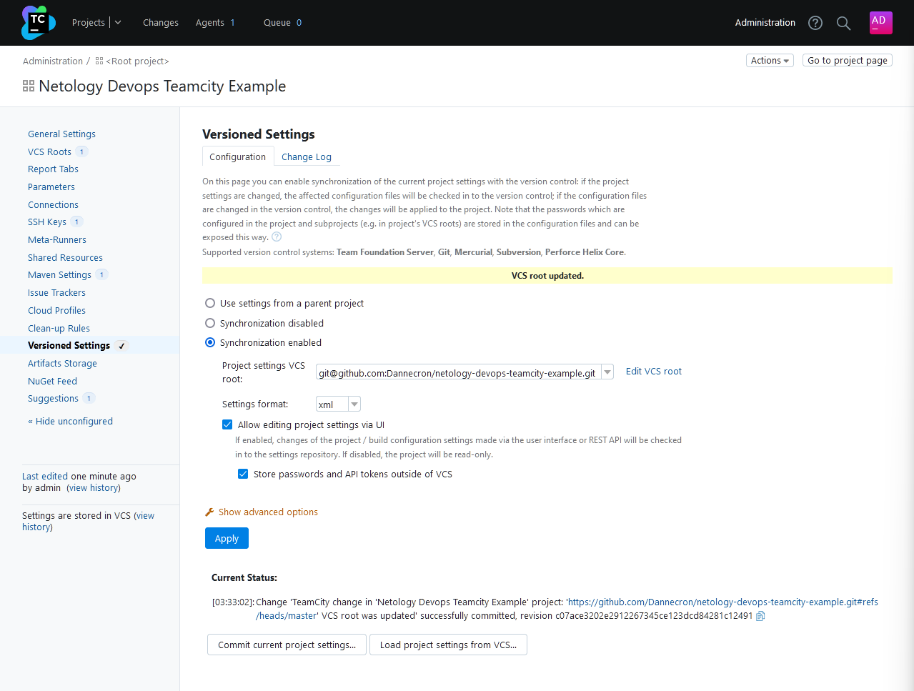This screenshot has width=914, height=691.
Task: Open the help question mark icon in header
Action: pyautogui.click(x=815, y=22)
